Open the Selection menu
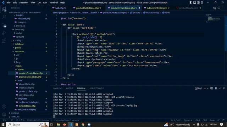227x127 pixels. 24,2
